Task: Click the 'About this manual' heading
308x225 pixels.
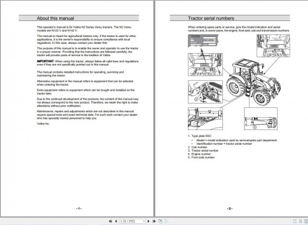Action: pyautogui.click(x=55, y=18)
